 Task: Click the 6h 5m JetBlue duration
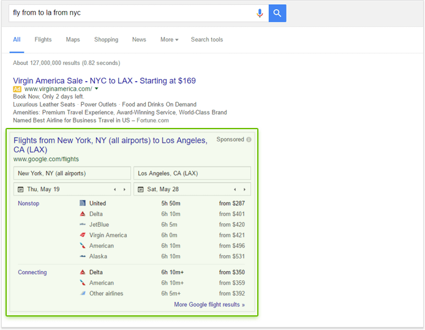click(169, 224)
